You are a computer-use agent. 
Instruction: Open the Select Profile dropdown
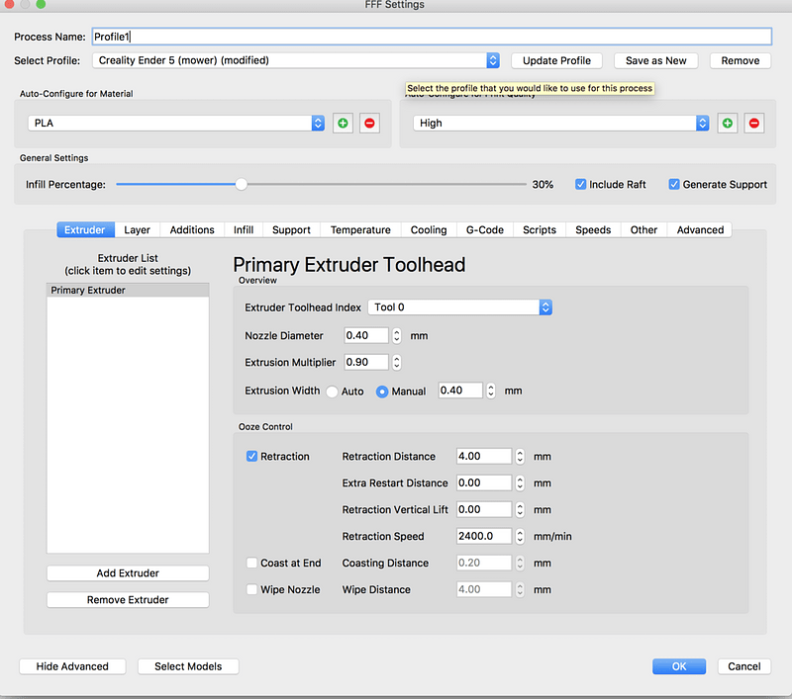pyautogui.click(x=296, y=60)
